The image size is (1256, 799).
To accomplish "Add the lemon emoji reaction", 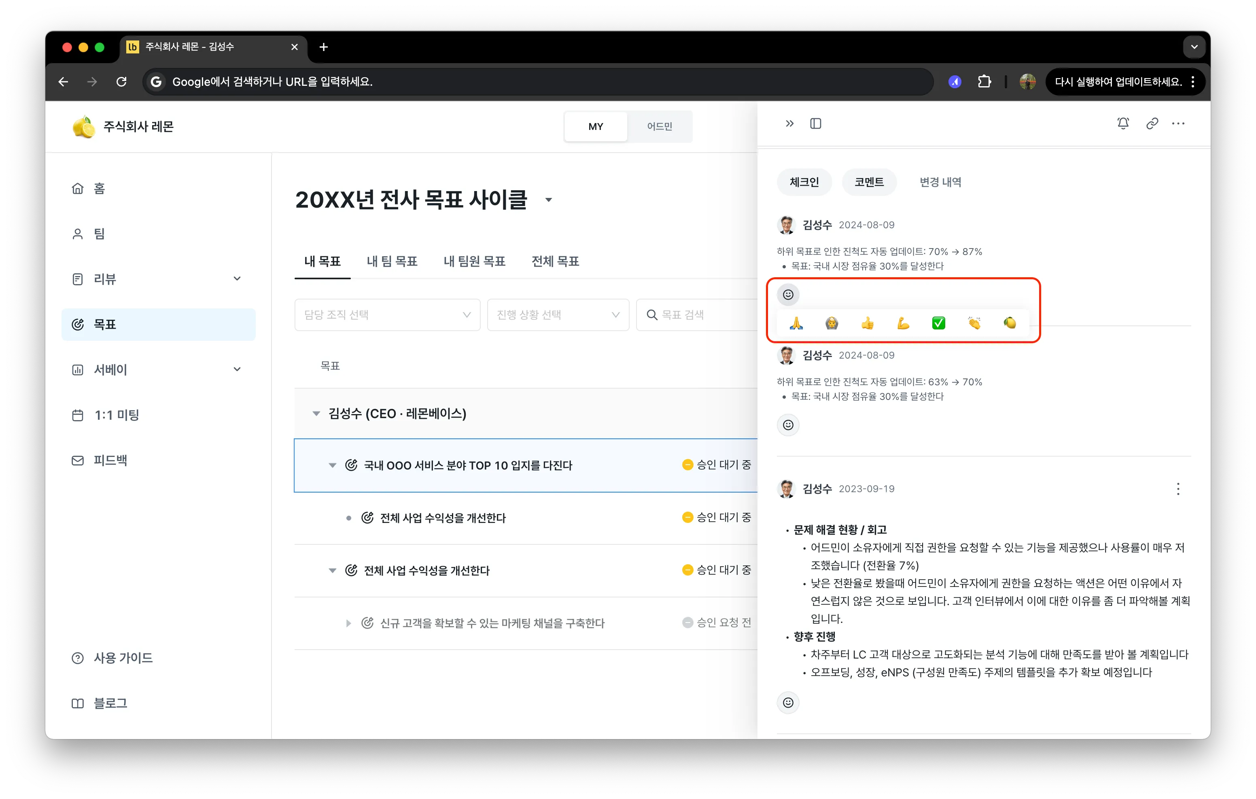I will (x=1010, y=323).
